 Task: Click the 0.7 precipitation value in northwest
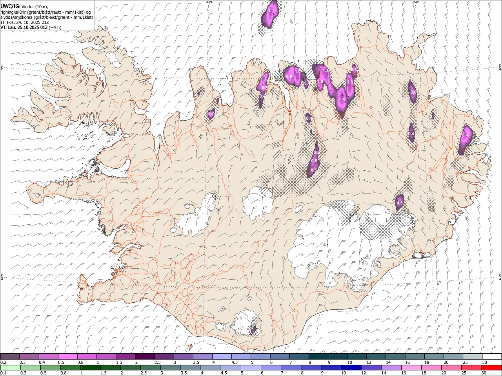pos(211,114)
